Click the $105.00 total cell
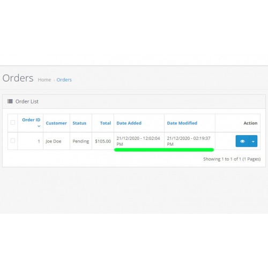Viewport: 268px width, 268px height. coord(103,142)
